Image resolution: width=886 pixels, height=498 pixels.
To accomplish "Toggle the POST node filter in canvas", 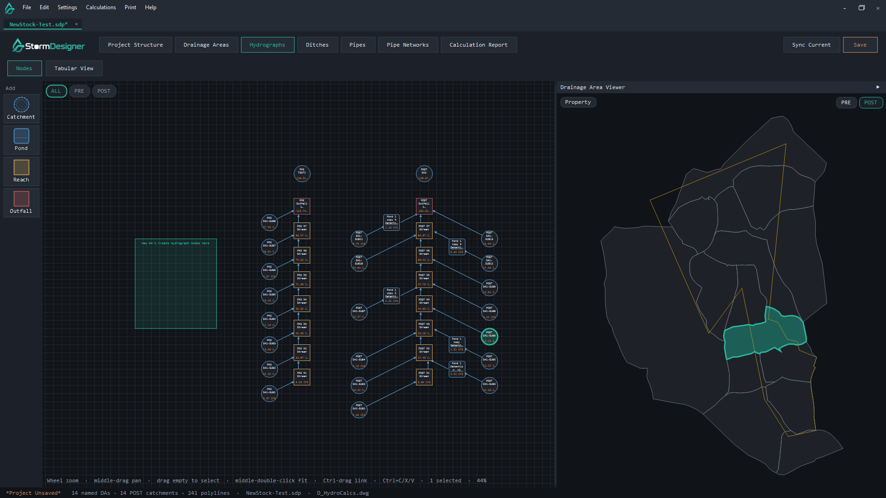I will point(104,91).
